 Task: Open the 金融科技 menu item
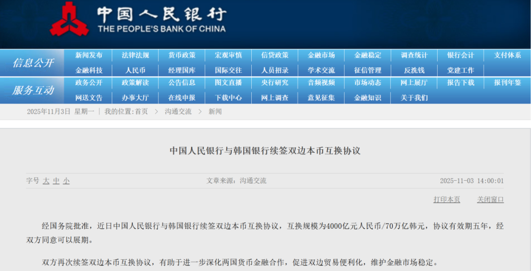(88, 70)
